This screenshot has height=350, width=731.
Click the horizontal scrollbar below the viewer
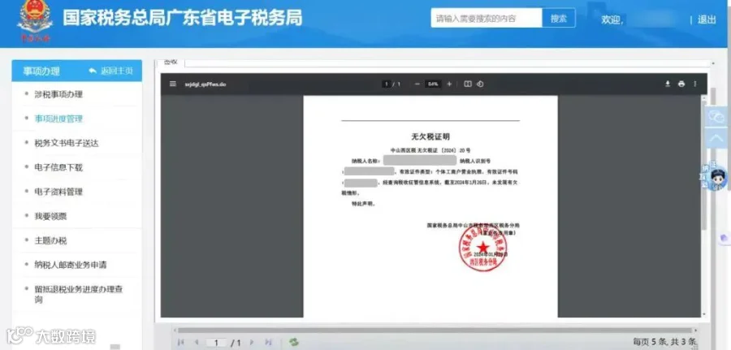pyautogui.click(x=437, y=330)
